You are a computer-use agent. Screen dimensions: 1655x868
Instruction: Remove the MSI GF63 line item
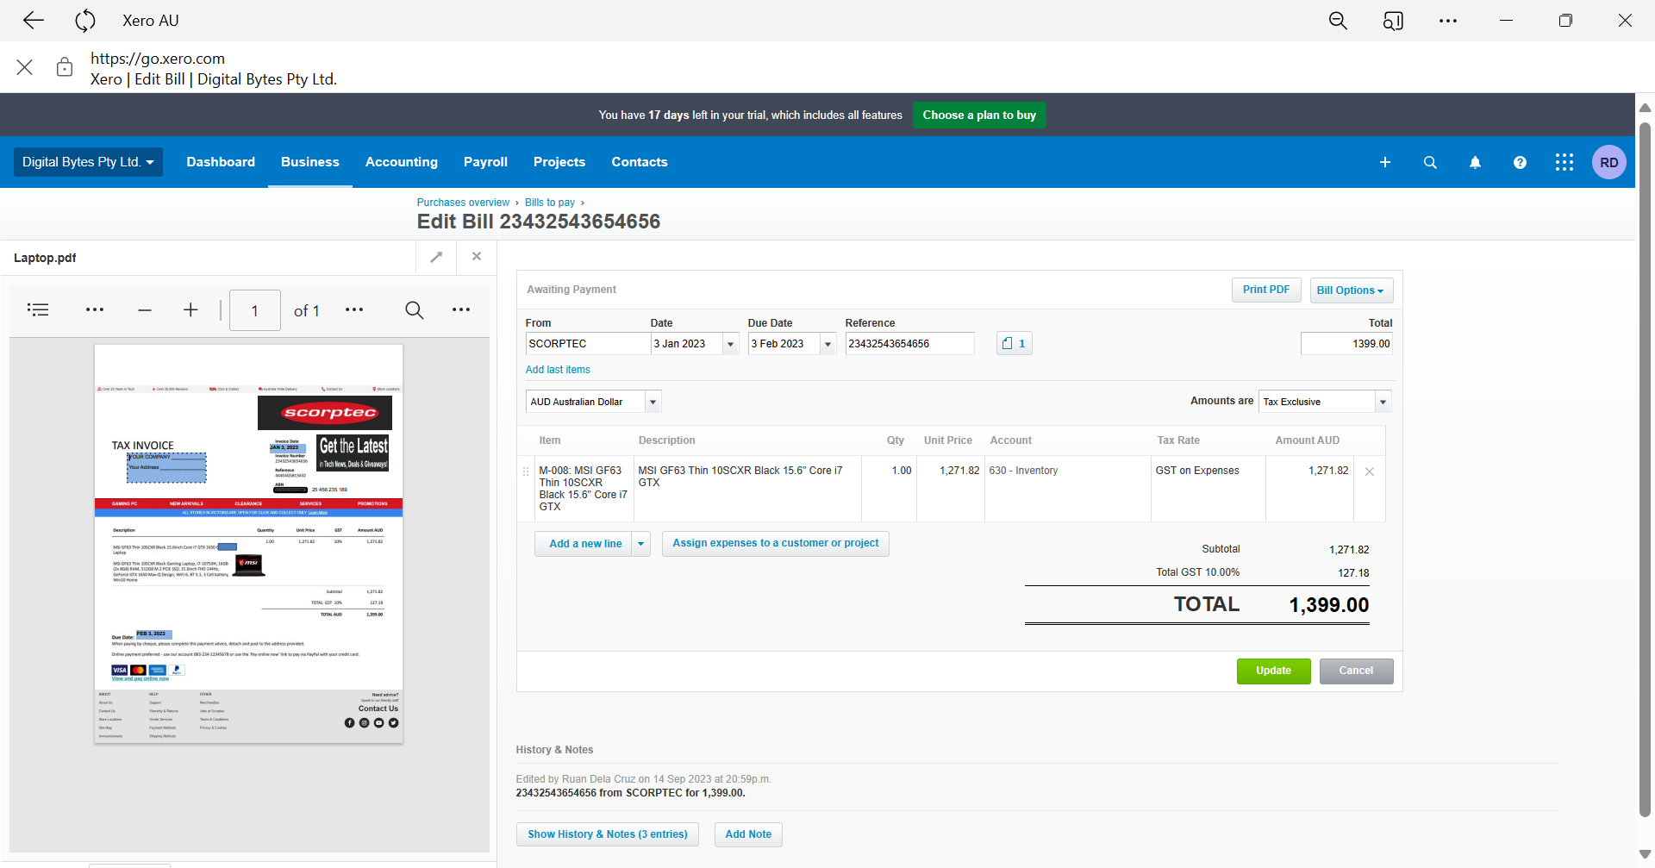1370,471
